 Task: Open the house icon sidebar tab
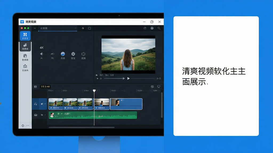click(25, 57)
